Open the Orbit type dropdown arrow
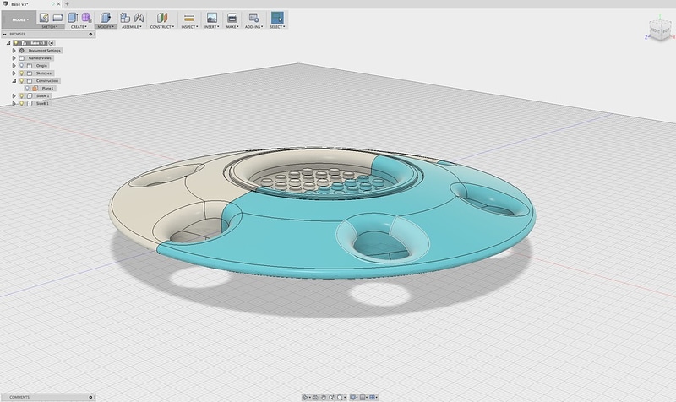Viewport: 676px width, 402px height. (x=309, y=397)
